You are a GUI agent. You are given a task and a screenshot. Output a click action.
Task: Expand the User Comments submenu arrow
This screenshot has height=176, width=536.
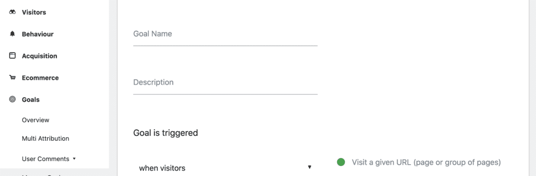coord(74,159)
